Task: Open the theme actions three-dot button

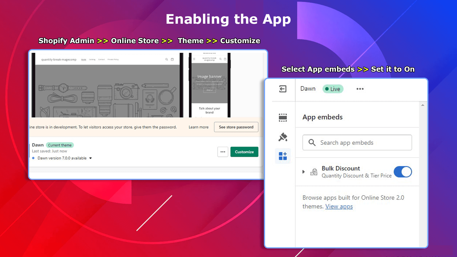Action: coord(223,152)
